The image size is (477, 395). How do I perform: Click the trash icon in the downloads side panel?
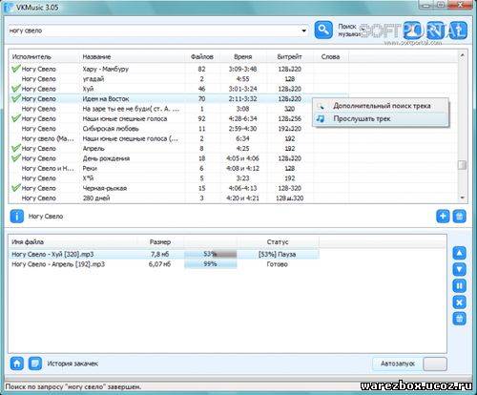tap(459, 319)
